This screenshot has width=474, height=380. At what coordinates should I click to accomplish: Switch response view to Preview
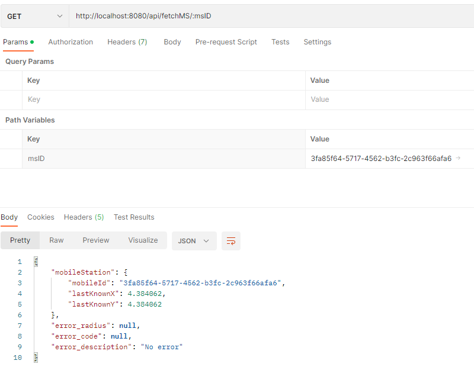pos(95,240)
